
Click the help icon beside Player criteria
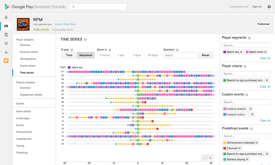tap(245, 66)
